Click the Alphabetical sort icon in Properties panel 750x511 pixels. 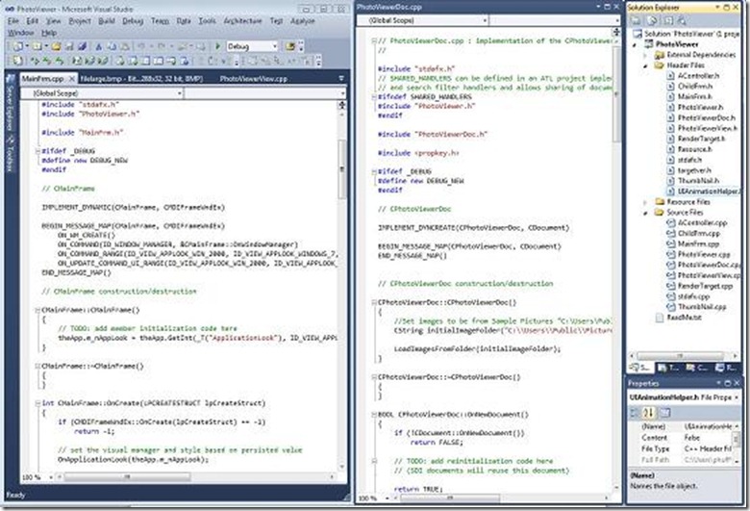649,412
